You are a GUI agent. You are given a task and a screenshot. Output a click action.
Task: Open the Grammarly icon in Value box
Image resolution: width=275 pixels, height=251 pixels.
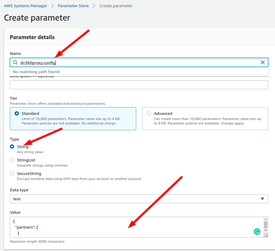[x=257, y=232]
